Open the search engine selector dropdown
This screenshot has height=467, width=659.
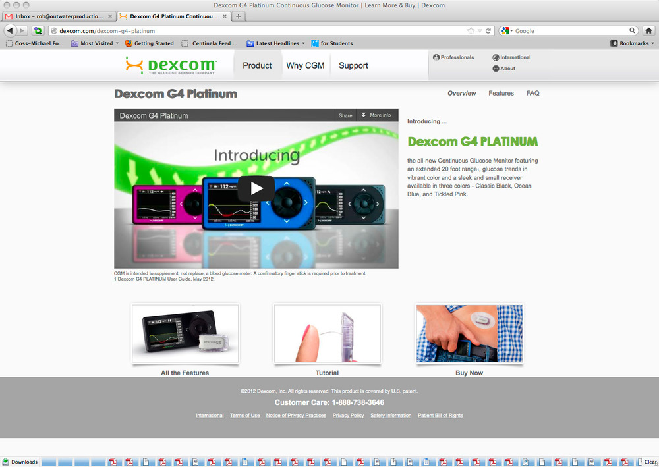click(x=507, y=31)
